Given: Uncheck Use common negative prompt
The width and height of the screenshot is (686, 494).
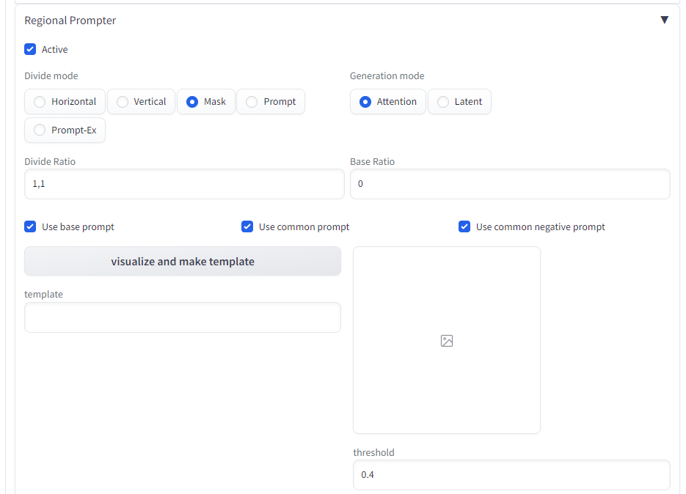Looking at the screenshot, I should 464,226.
